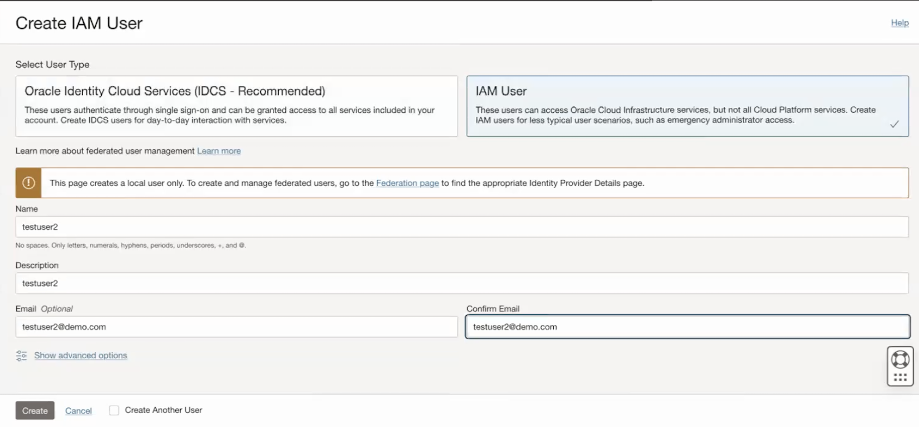Select the IAM User type card
The height and width of the screenshot is (427, 919).
click(x=687, y=106)
